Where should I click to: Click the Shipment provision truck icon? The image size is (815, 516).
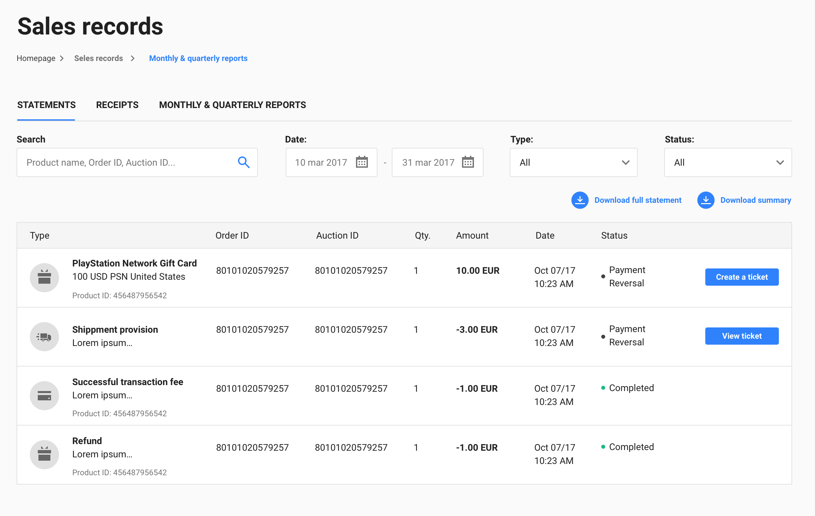[x=44, y=336]
